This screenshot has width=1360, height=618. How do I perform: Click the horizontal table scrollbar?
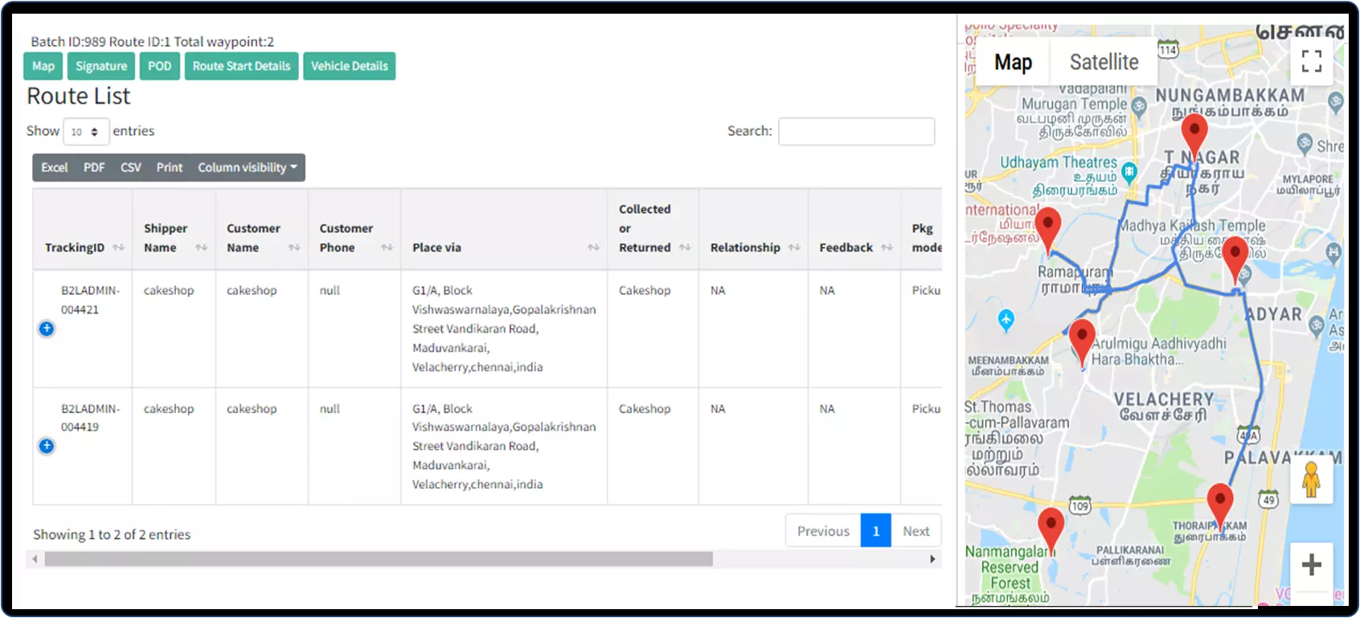coord(378,559)
